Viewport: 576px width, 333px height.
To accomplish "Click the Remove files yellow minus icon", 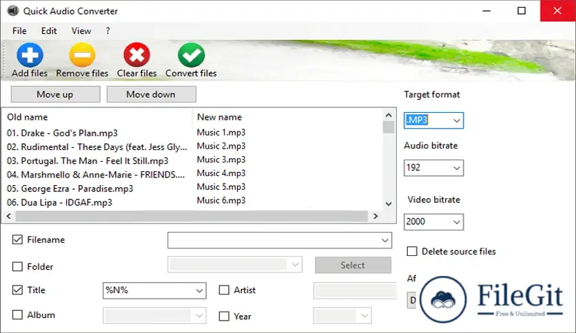I will click(82, 55).
